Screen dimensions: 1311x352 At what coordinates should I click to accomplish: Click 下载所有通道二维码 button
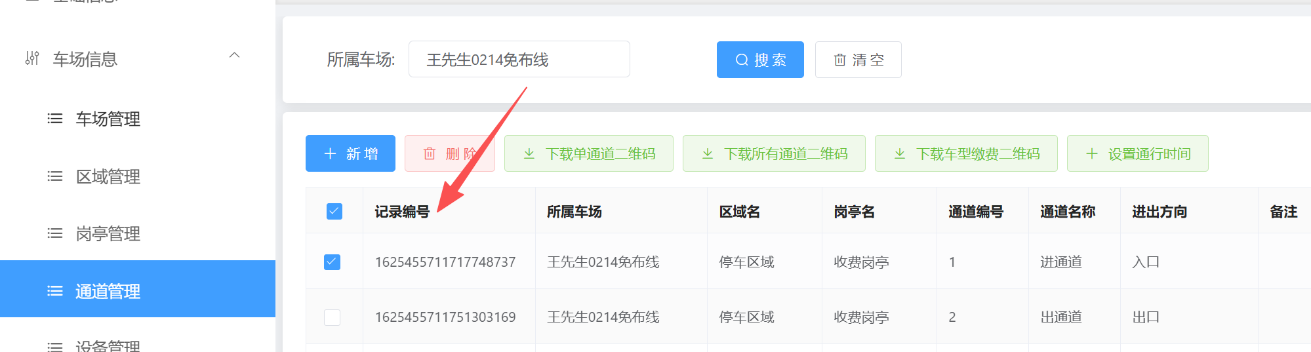(x=774, y=153)
